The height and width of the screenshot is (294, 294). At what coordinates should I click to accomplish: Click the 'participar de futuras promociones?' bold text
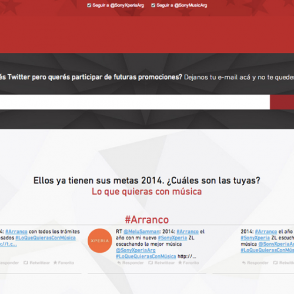(127, 77)
